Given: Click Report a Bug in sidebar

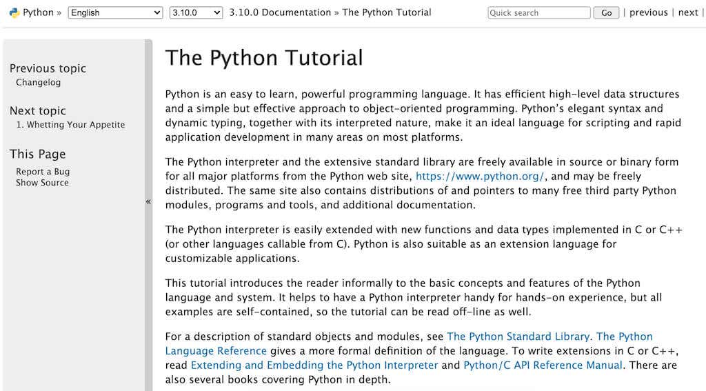Looking at the screenshot, I should point(43,172).
